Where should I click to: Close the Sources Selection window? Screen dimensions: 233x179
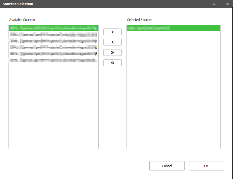(x=227, y=4)
